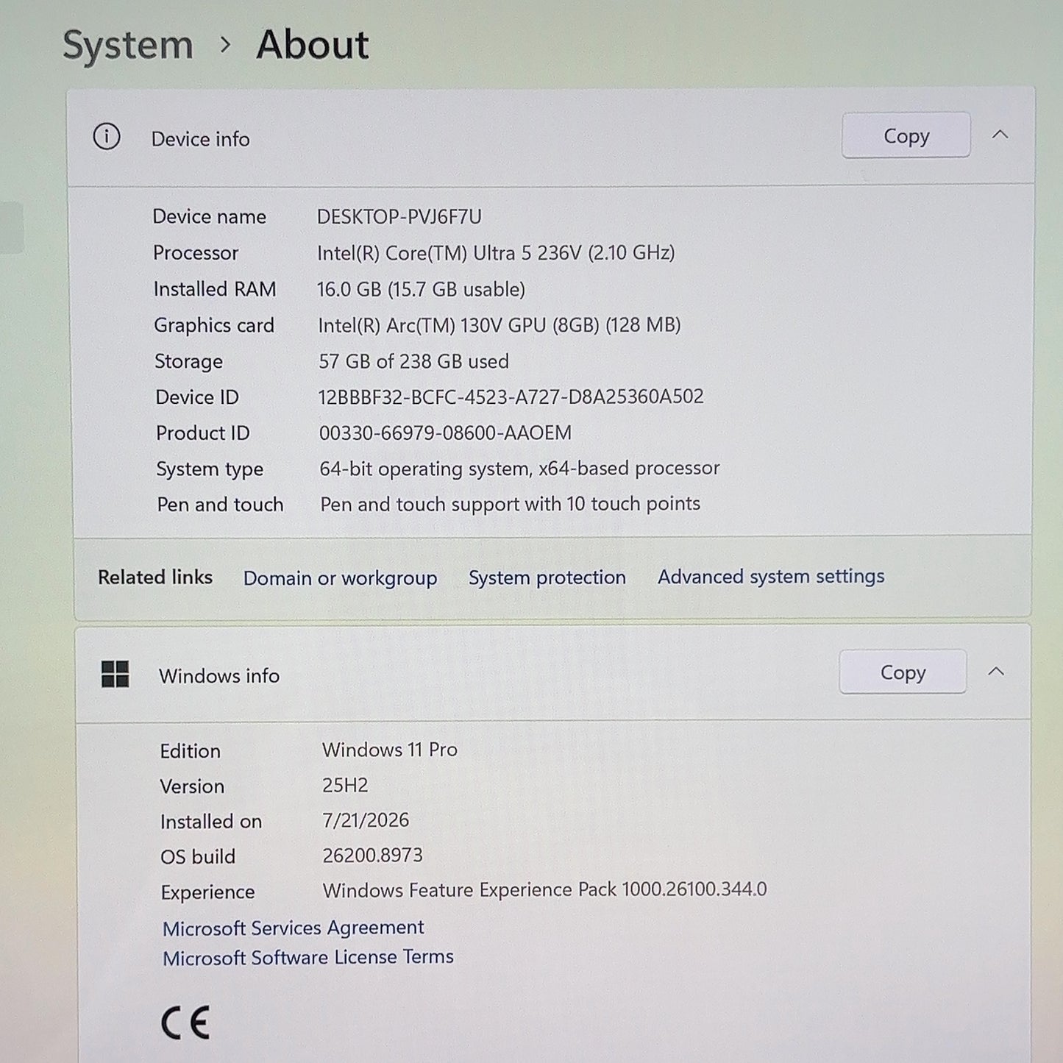Open Domain or workgroup link
This screenshot has height=1063, width=1063.
(x=341, y=578)
